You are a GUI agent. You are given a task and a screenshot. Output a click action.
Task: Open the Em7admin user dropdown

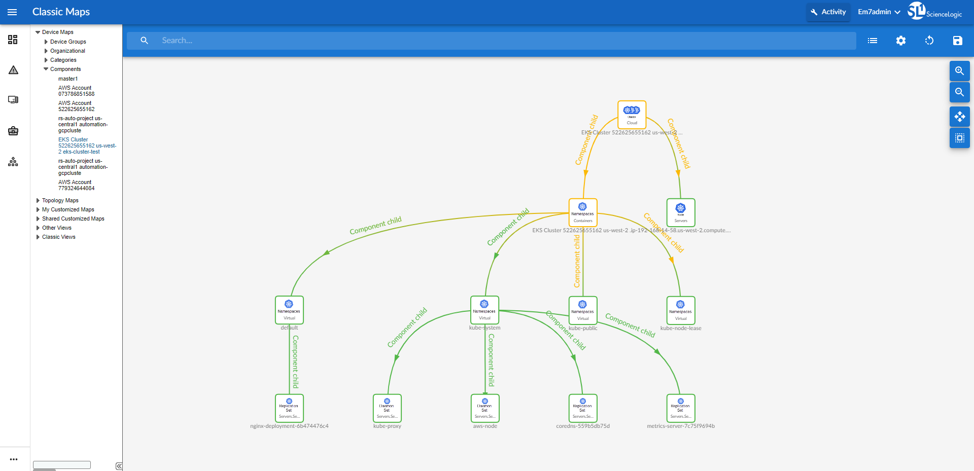tap(879, 12)
